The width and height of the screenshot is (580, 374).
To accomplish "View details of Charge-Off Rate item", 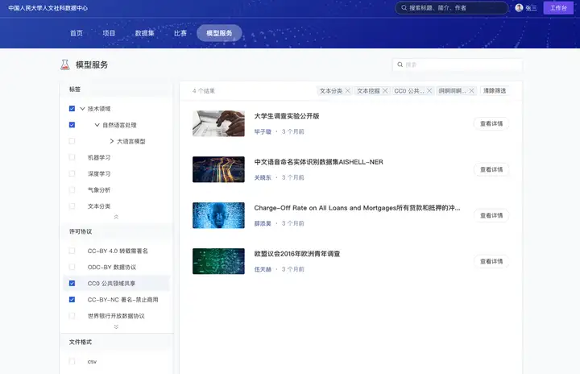I will 491,215.
